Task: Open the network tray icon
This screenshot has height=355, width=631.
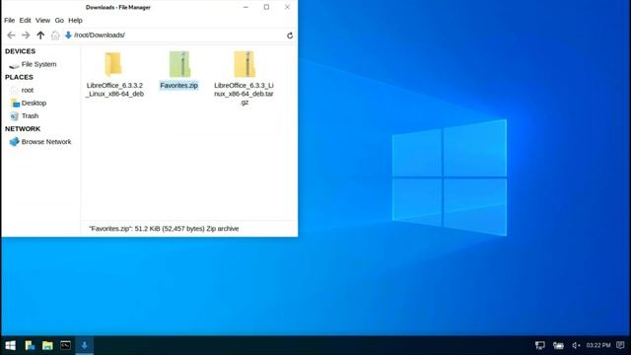Action: click(558, 345)
